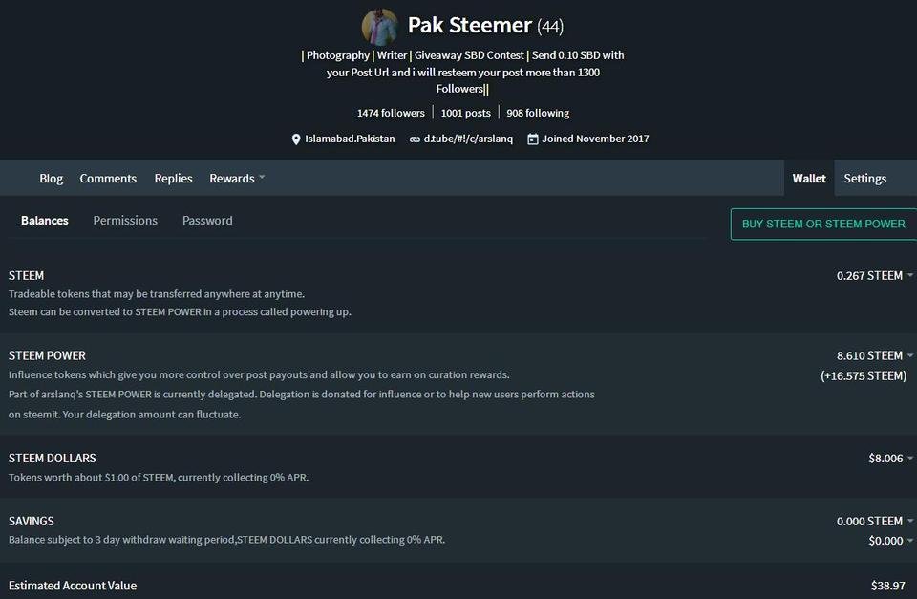Open the Password sub-tab
Image resolution: width=917 pixels, height=599 pixels.
(x=207, y=221)
